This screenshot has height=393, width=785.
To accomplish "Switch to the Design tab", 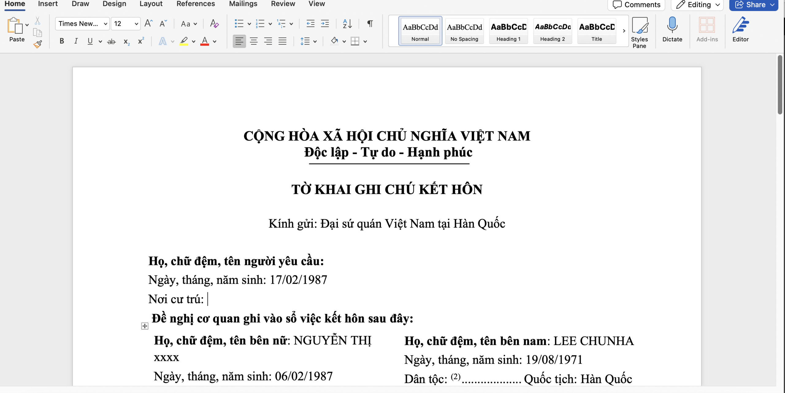I will tap(114, 4).
